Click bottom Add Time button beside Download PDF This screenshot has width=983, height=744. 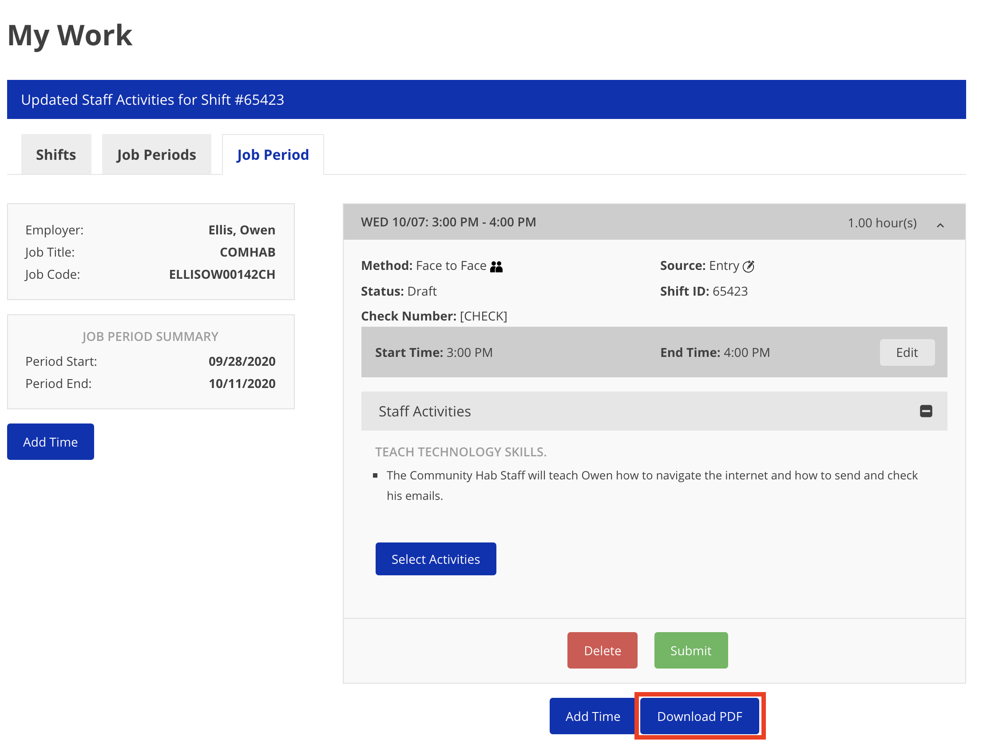tap(592, 716)
